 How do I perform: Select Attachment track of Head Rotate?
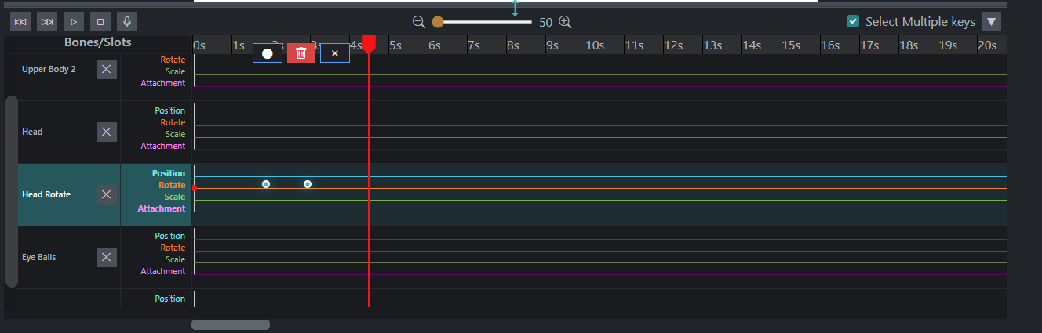click(x=162, y=208)
